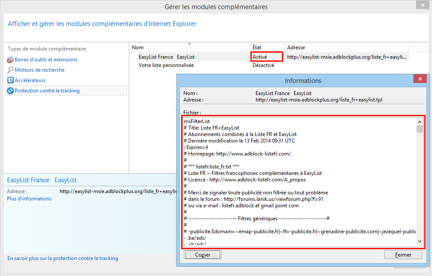Click the Nom value in Informations dialog

click(283, 93)
